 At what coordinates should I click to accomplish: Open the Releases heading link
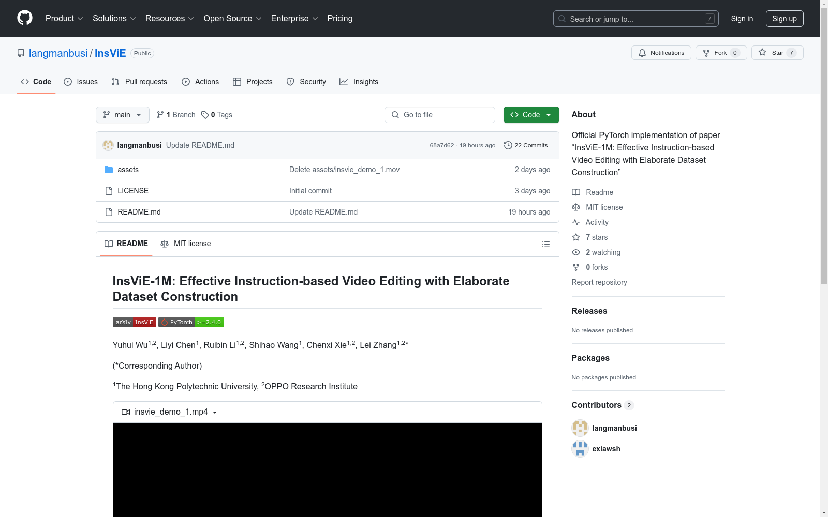589,311
